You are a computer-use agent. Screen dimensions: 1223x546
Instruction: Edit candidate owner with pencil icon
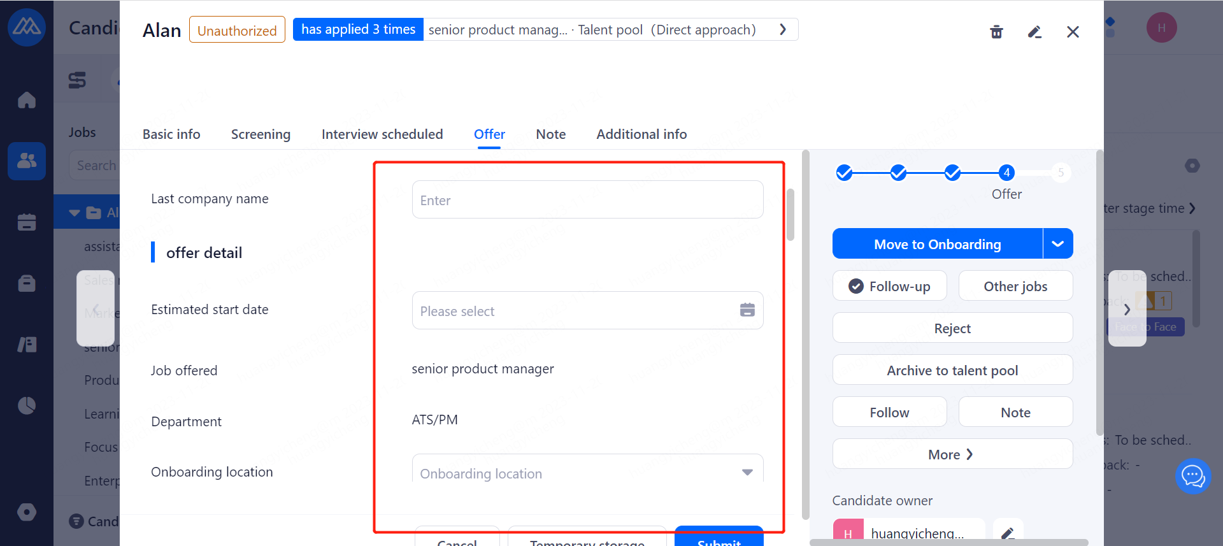(1008, 533)
